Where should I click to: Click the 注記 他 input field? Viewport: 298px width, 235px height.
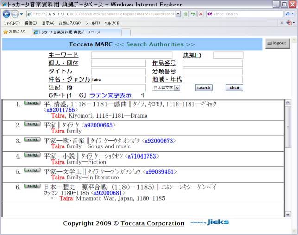click(118, 88)
